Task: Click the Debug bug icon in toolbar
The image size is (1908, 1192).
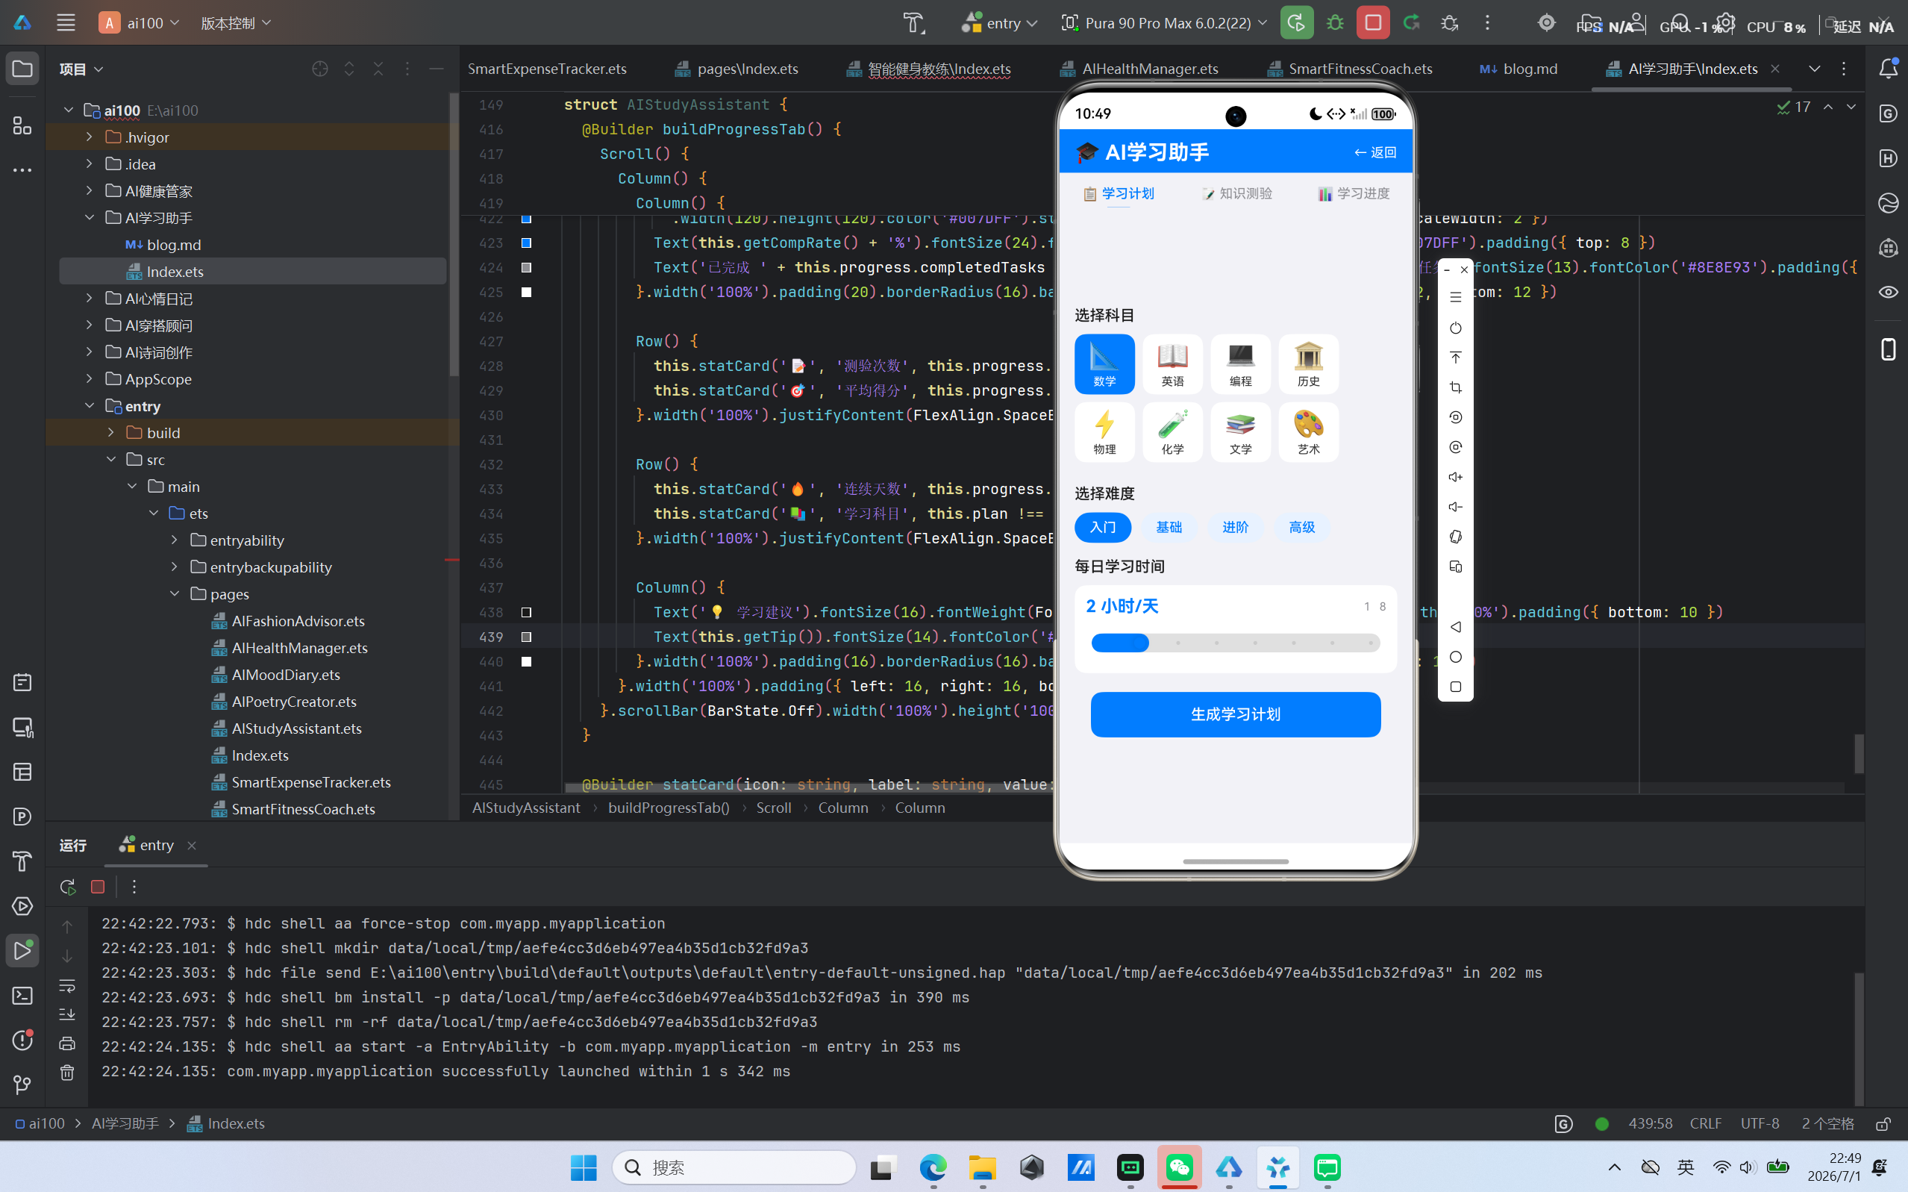Action: click(1335, 23)
